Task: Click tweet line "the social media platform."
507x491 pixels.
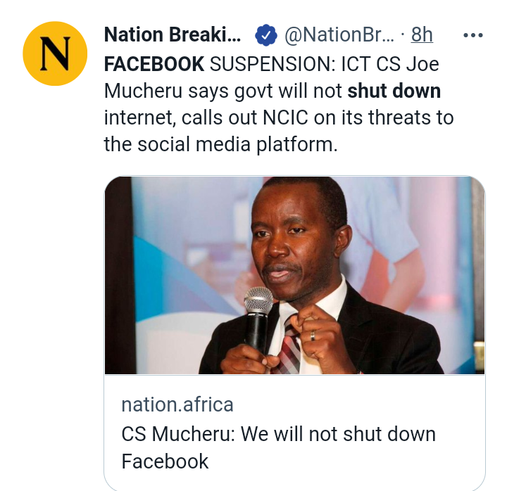Action: 221,144
